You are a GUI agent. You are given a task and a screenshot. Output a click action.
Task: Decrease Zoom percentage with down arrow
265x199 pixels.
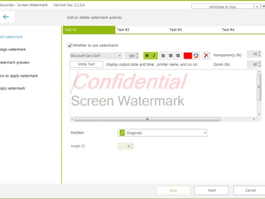point(259,66)
